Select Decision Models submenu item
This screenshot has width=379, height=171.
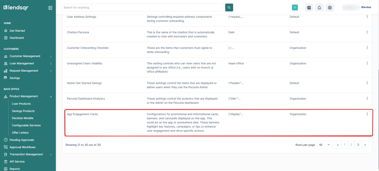(23, 118)
